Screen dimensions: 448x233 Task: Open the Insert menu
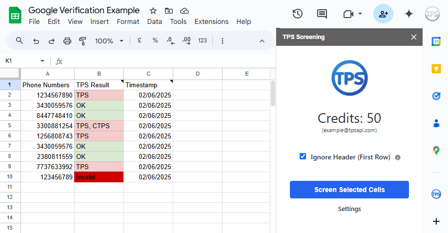point(100,22)
